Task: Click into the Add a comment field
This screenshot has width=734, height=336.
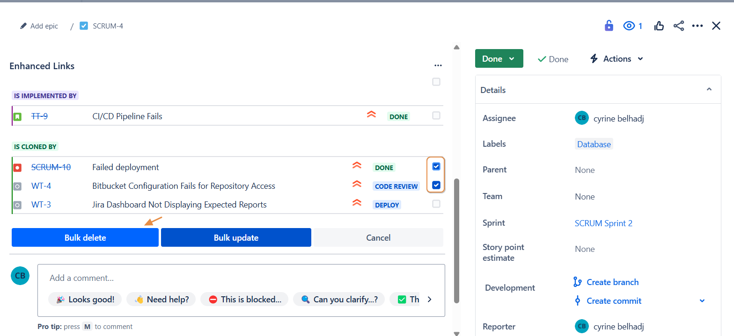Action: (241, 278)
